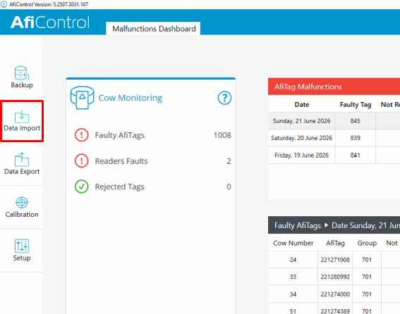The width and height of the screenshot is (400, 314).
Task: Click the faulty tag count 841
Action: click(x=355, y=155)
